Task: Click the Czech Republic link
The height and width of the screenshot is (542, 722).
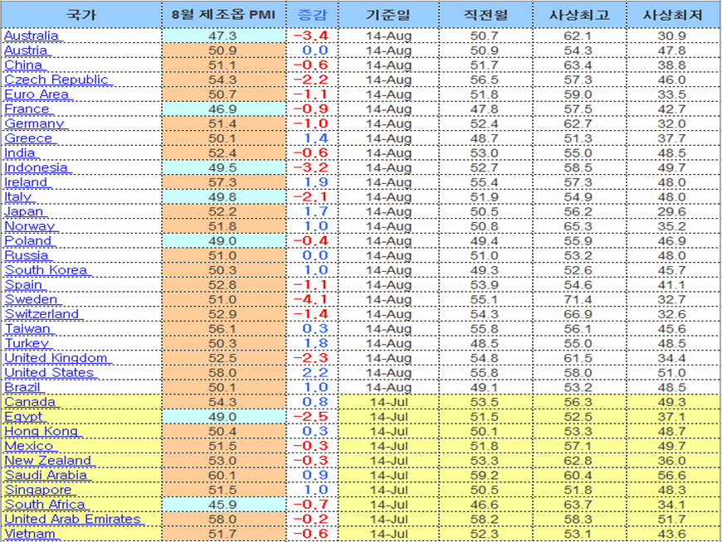Action: pyautogui.click(x=56, y=80)
